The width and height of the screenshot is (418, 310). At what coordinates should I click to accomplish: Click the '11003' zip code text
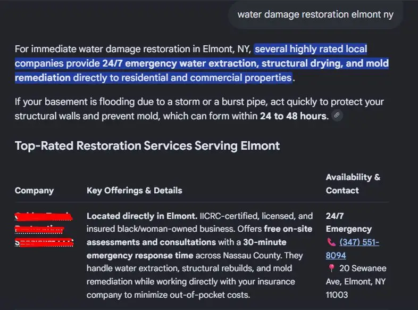point(337,295)
